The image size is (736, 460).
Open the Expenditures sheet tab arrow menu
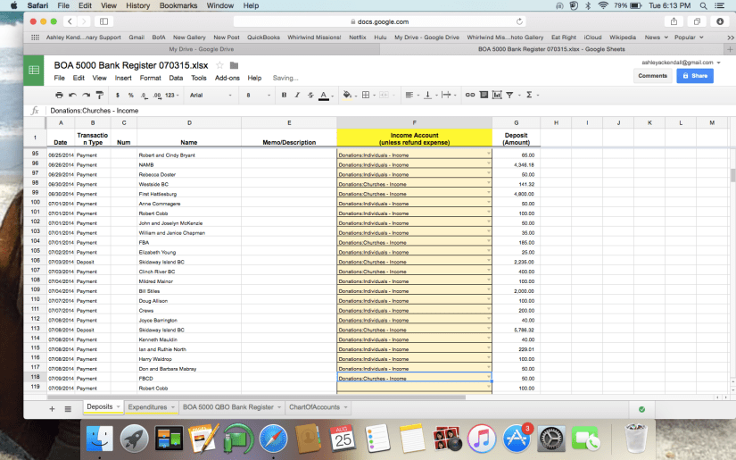[172, 407]
